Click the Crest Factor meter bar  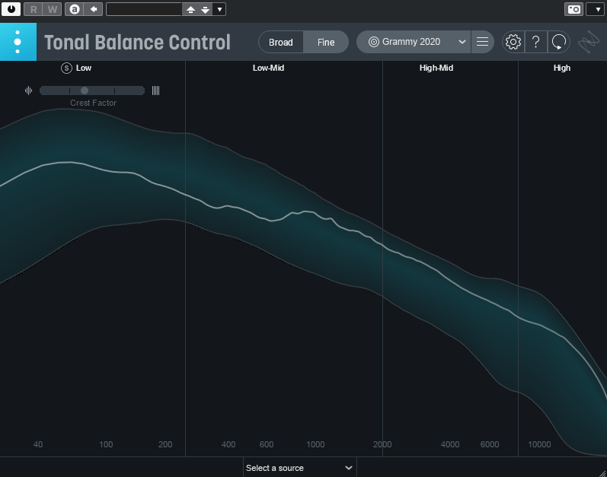click(92, 91)
